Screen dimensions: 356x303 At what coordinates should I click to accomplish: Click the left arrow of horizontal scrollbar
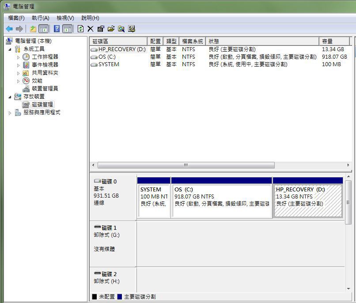[93, 165]
